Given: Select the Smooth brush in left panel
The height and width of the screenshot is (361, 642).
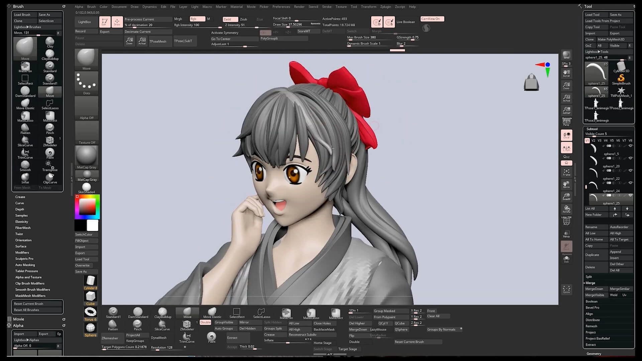Looking at the screenshot, I should click(25, 166).
